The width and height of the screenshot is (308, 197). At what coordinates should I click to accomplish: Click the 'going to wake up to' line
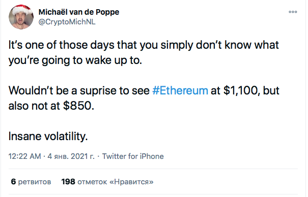coord(75,60)
